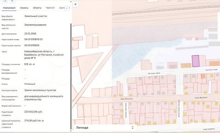This screenshot has height=133, width=220.
Task: Open the Объекты tab
Action: (37, 8)
